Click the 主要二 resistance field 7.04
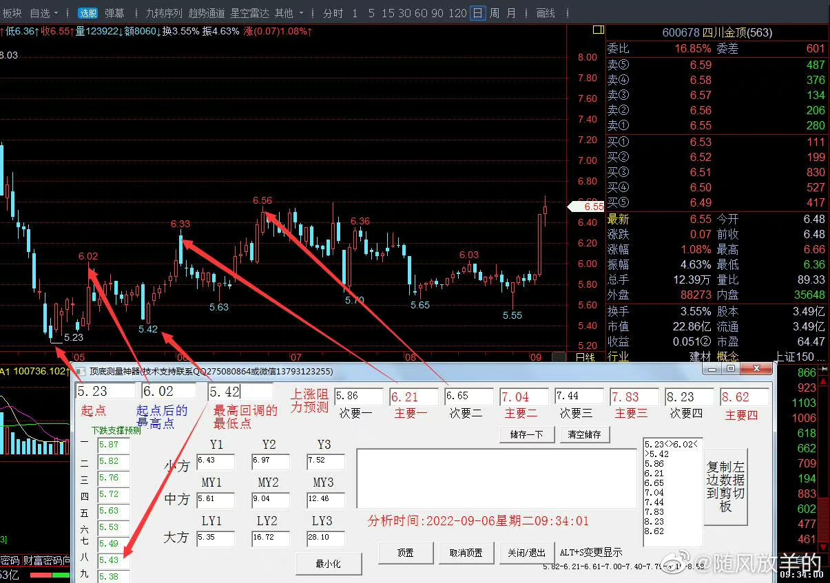Image resolution: width=830 pixels, height=583 pixels. pos(524,396)
